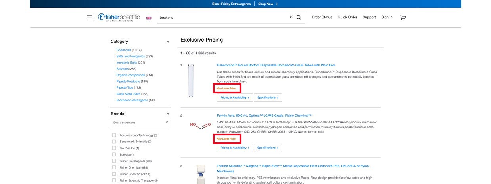Filter by the Chemicals category link
The height and width of the screenshot is (184, 491).
click(123, 50)
